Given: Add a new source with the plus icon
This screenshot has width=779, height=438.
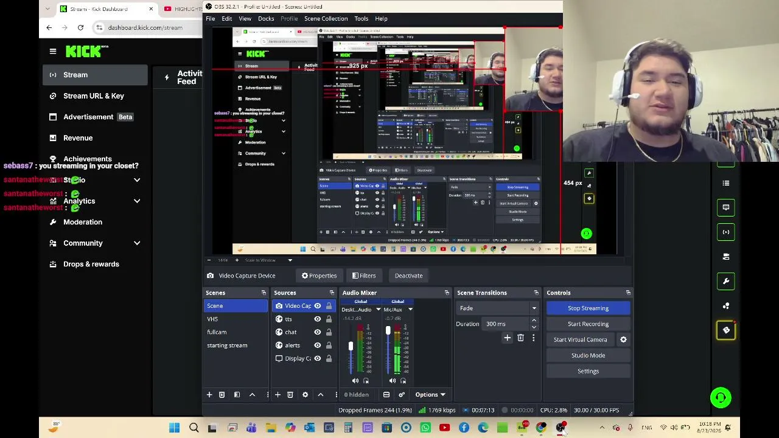Looking at the screenshot, I should [x=278, y=395].
